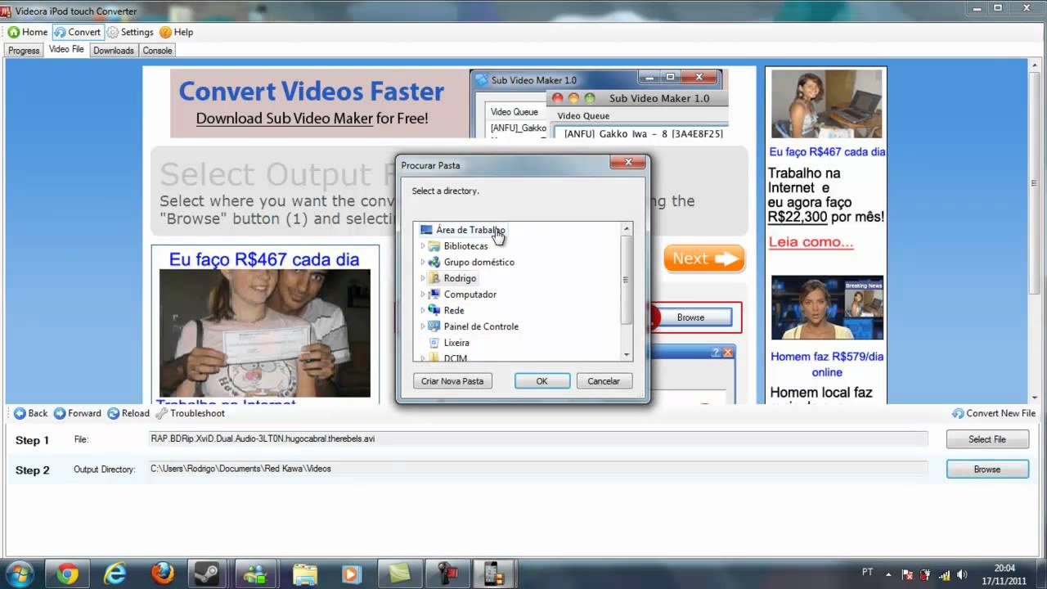This screenshot has width=1047, height=589.
Task: Click the File path field in Step 1
Action: click(x=537, y=439)
